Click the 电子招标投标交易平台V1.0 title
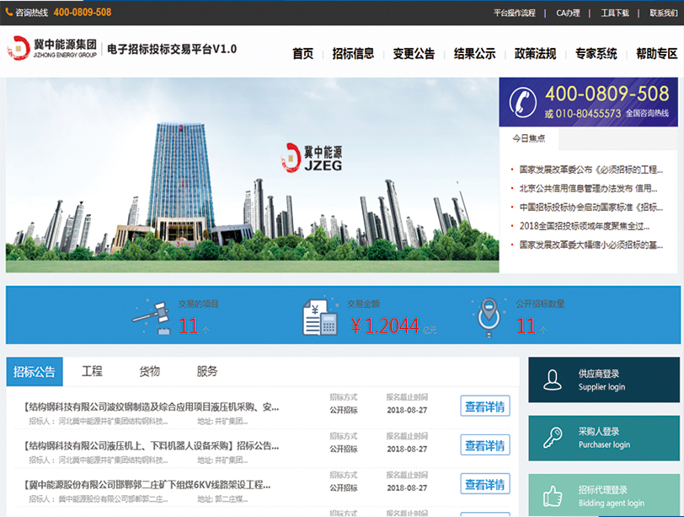684x517 pixels. (172, 49)
